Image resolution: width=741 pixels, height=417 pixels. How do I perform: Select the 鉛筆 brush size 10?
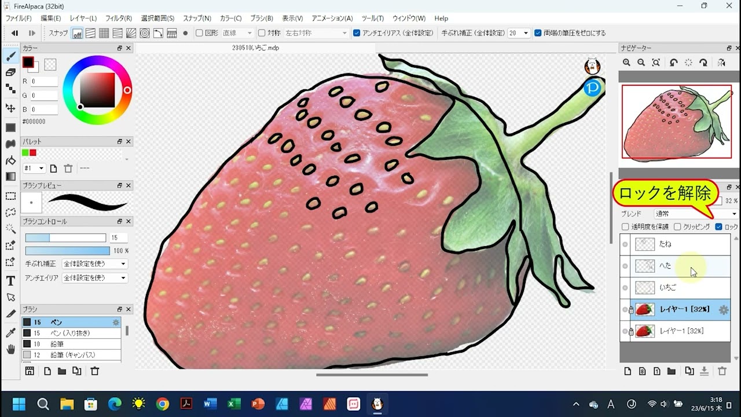pos(72,344)
